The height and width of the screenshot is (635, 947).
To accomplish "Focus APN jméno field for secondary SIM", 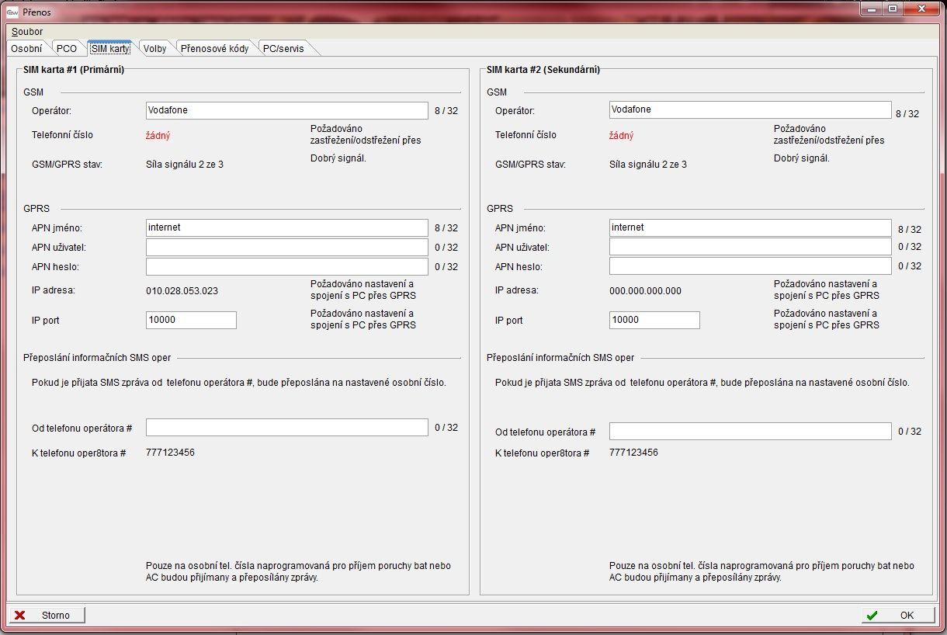I will (750, 227).
